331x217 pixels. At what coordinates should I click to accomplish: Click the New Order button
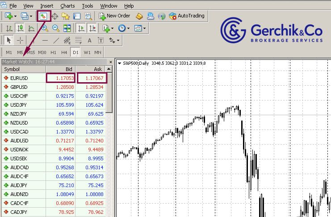(114, 16)
